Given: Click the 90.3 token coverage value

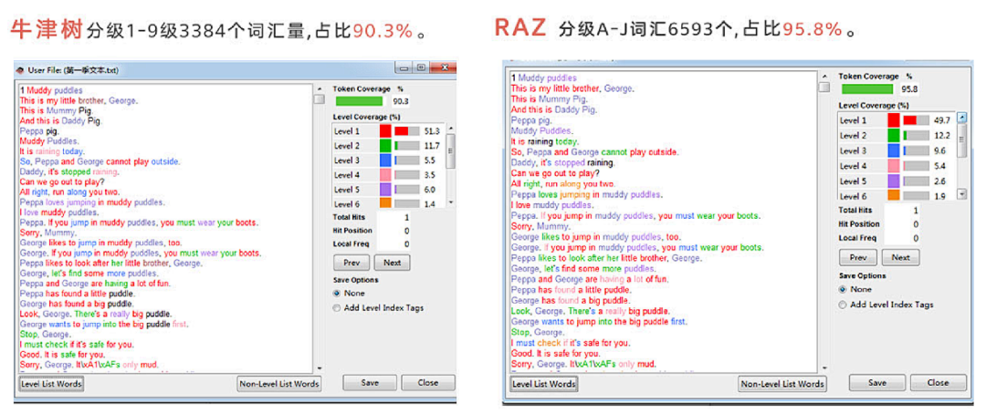Looking at the screenshot, I should 401,101.
